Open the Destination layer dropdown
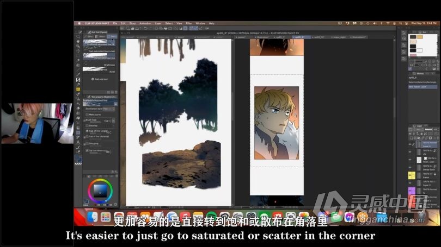This screenshot has height=247, width=441. click(x=109, y=109)
